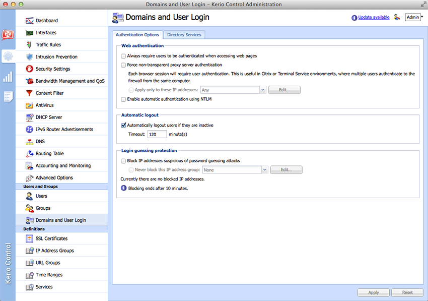Click Edit button for never block group
The height and width of the screenshot is (301, 428).
(x=287, y=170)
